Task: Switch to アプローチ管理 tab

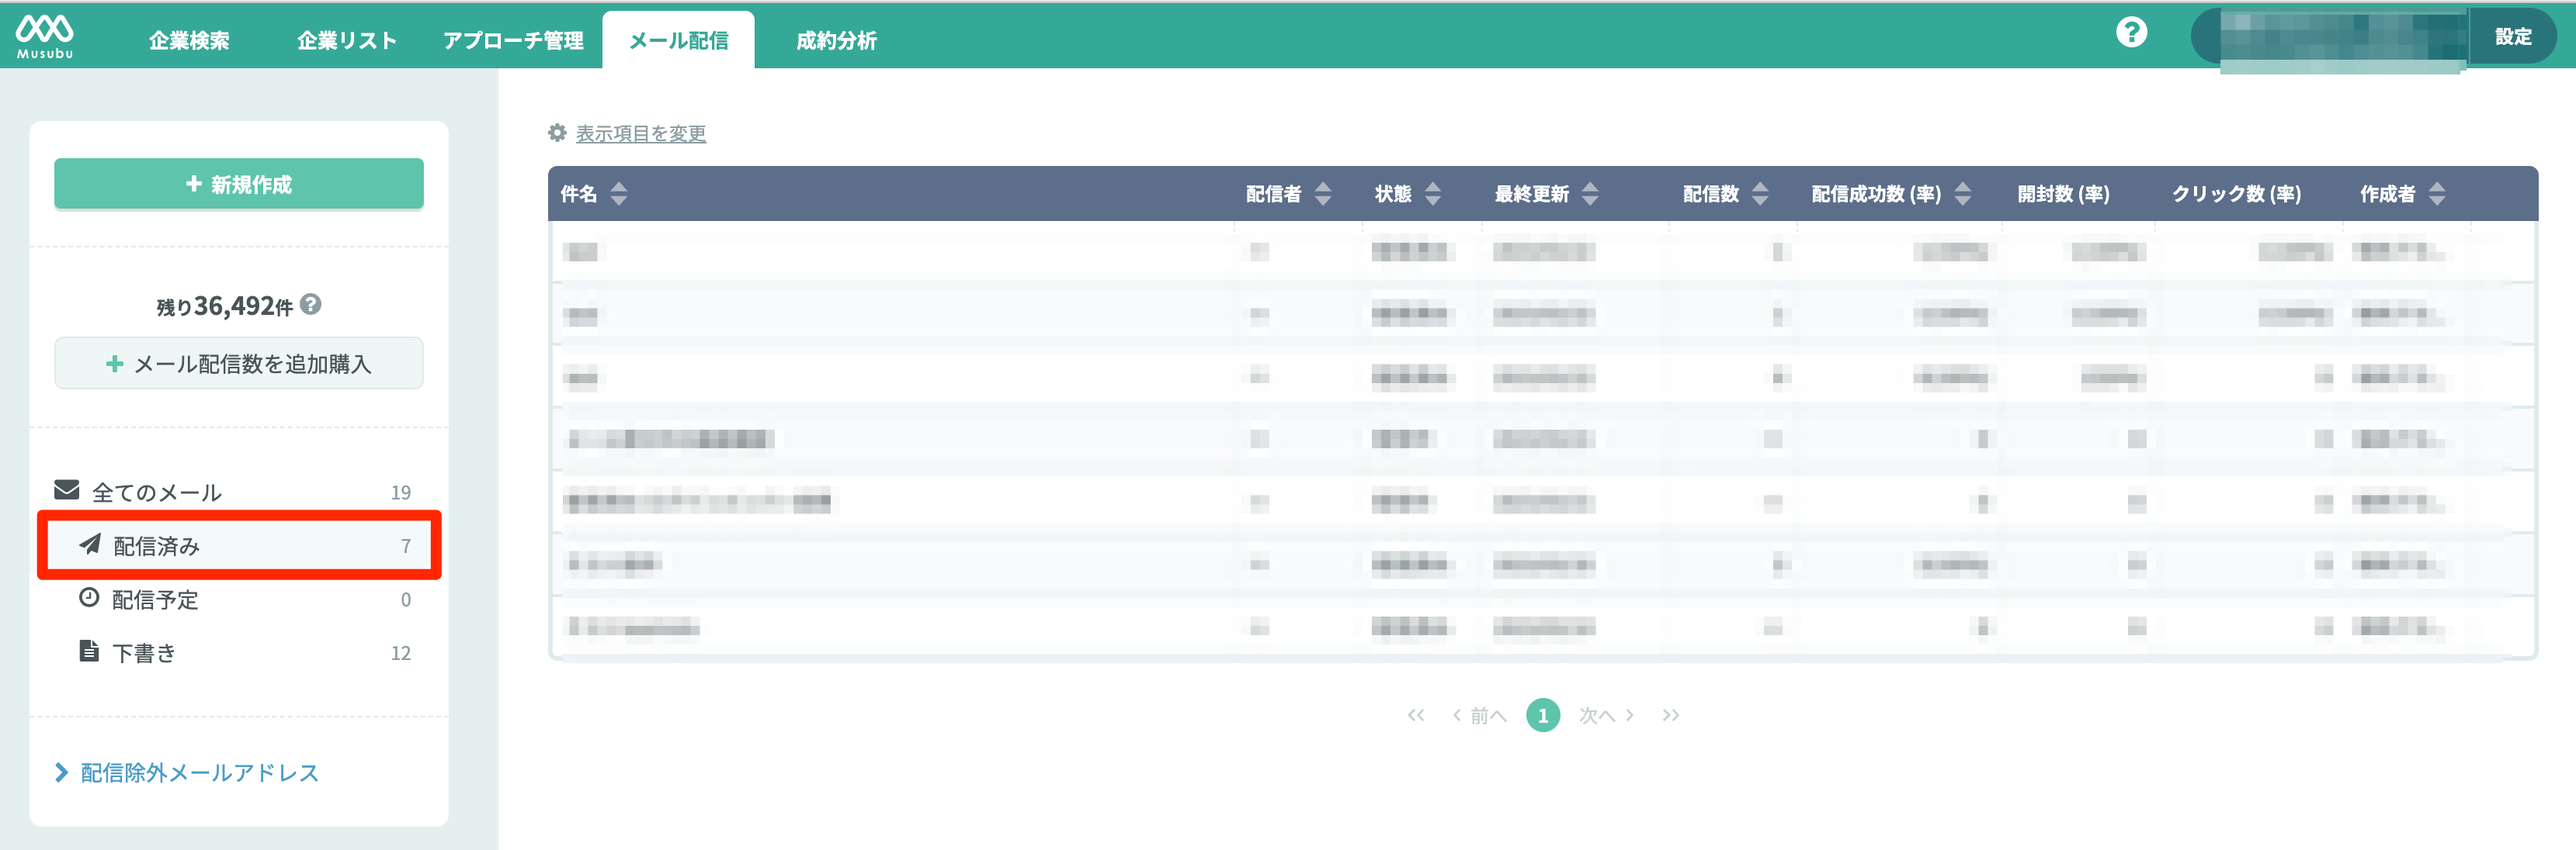Action: [513, 40]
